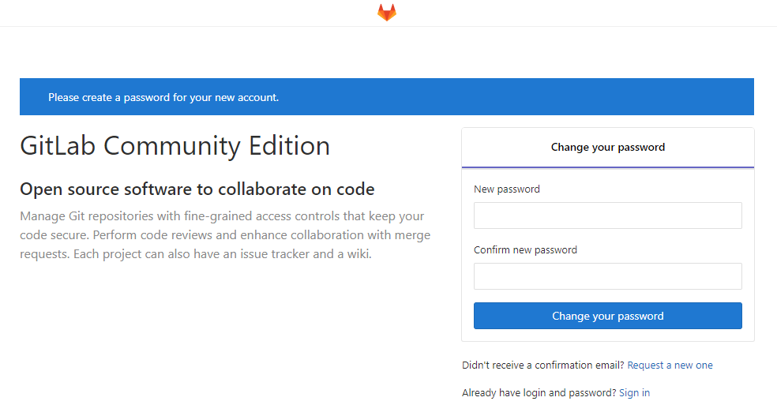The height and width of the screenshot is (416, 777).
Task: Open the Request a new one link
Action: [x=670, y=365]
